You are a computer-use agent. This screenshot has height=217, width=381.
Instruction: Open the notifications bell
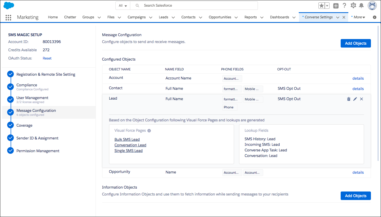(361, 6)
